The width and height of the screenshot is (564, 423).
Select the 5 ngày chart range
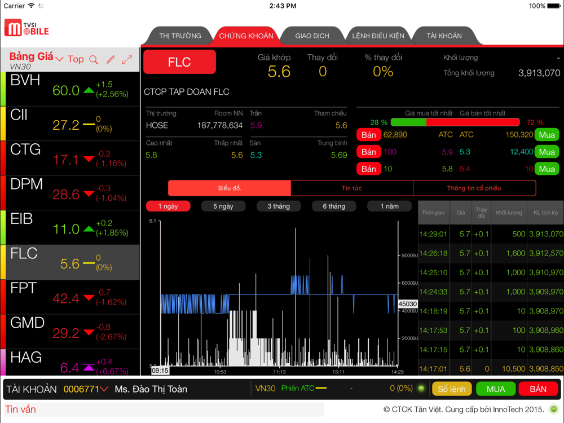point(223,206)
